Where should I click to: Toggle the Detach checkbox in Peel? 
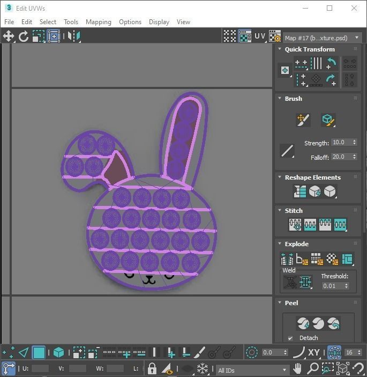coord(290,338)
